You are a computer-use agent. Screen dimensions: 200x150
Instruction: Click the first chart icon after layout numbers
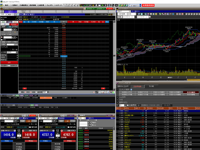[81, 5]
